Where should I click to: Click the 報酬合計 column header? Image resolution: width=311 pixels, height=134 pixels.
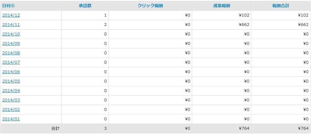tap(281, 6)
